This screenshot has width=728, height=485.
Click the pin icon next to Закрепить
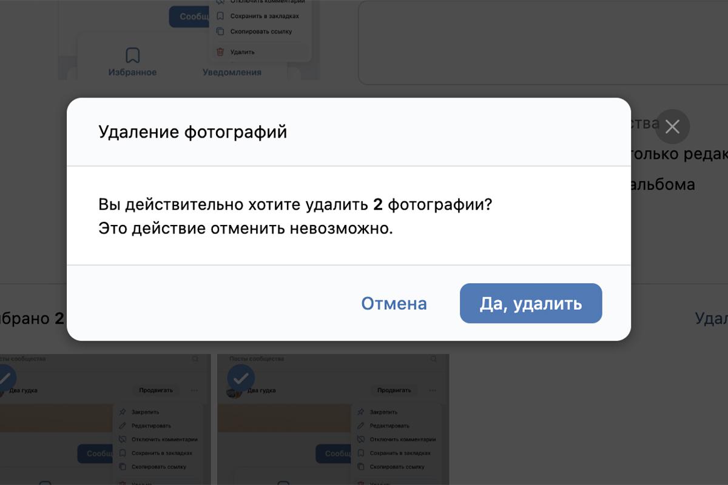[121, 412]
